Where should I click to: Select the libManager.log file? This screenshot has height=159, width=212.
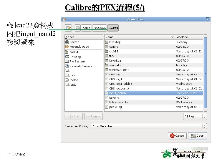(x=154, y=102)
